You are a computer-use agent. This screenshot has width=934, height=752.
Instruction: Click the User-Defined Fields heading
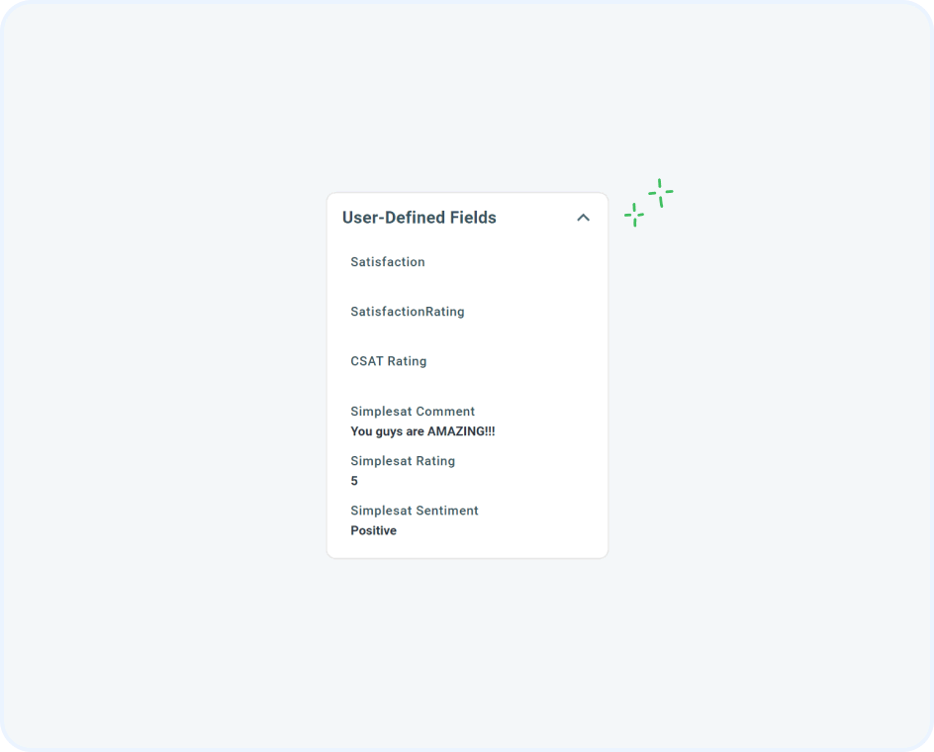[419, 218]
